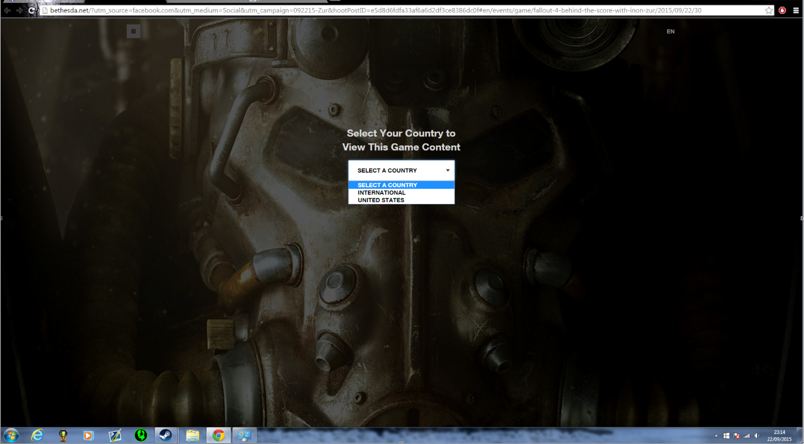Click the Show Desktop strip beside the clock
The height and width of the screenshot is (444, 804).
pyautogui.click(x=800, y=436)
